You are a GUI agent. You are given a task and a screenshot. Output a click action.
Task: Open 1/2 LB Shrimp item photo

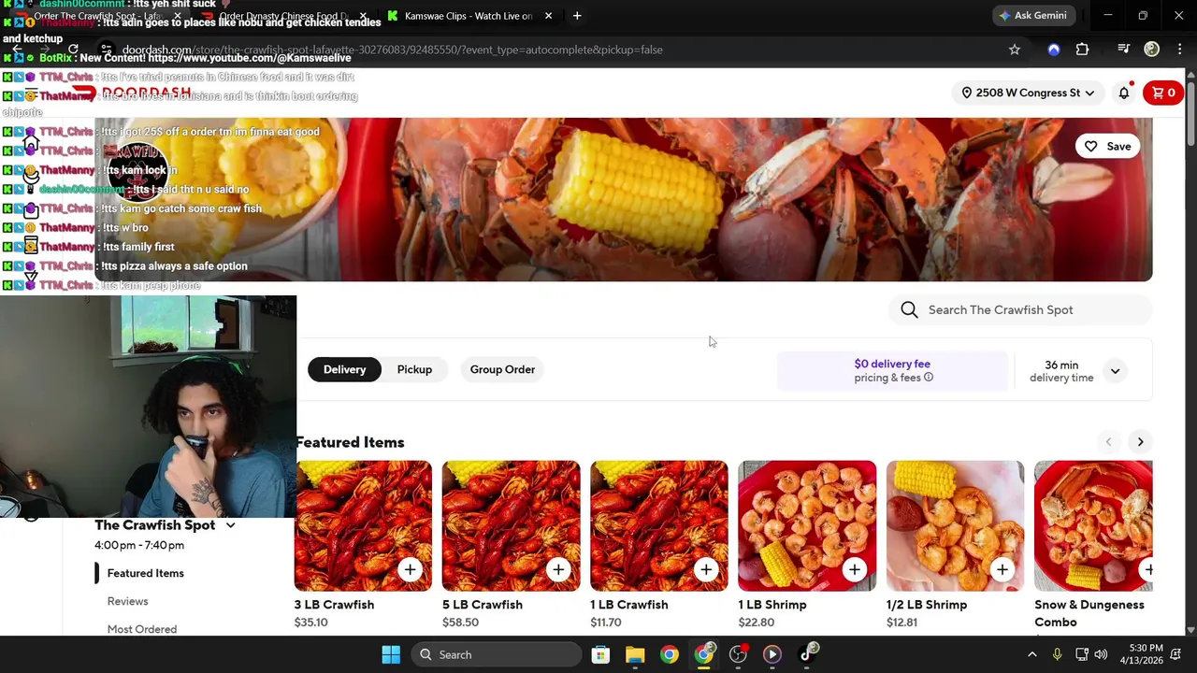pos(955,525)
